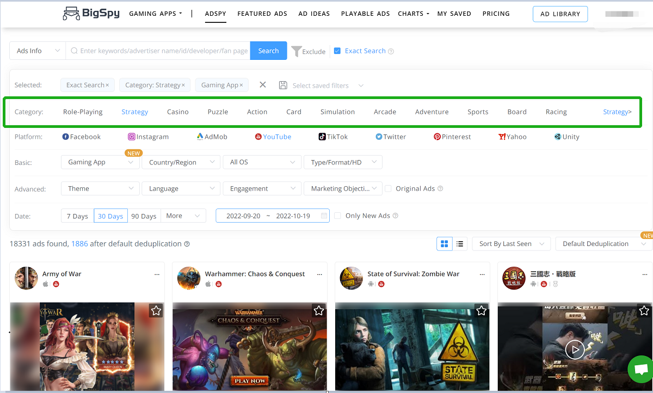Go to the PLAYABLE ADS tab
Image resolution: width=653 pixels, height=393 pixels.
[366, 14]
